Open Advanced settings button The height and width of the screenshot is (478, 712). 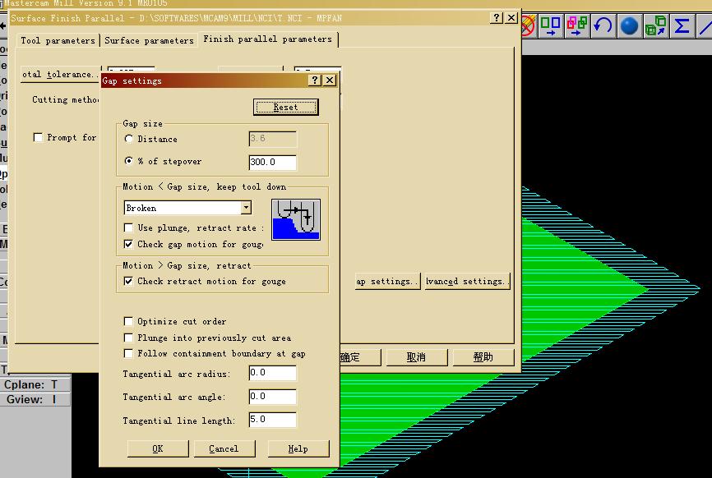point(467,281)
